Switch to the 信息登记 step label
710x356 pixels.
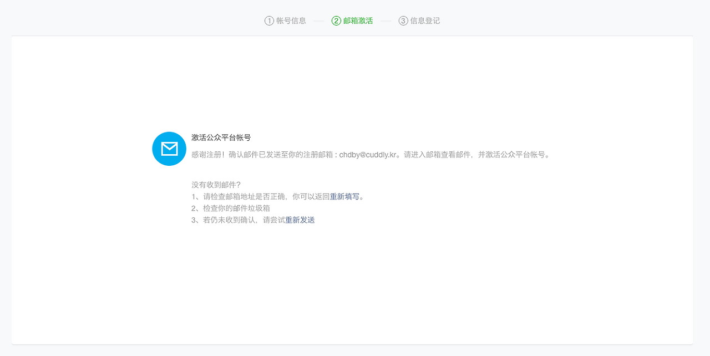pyautogui.click(x=424, y=21)
